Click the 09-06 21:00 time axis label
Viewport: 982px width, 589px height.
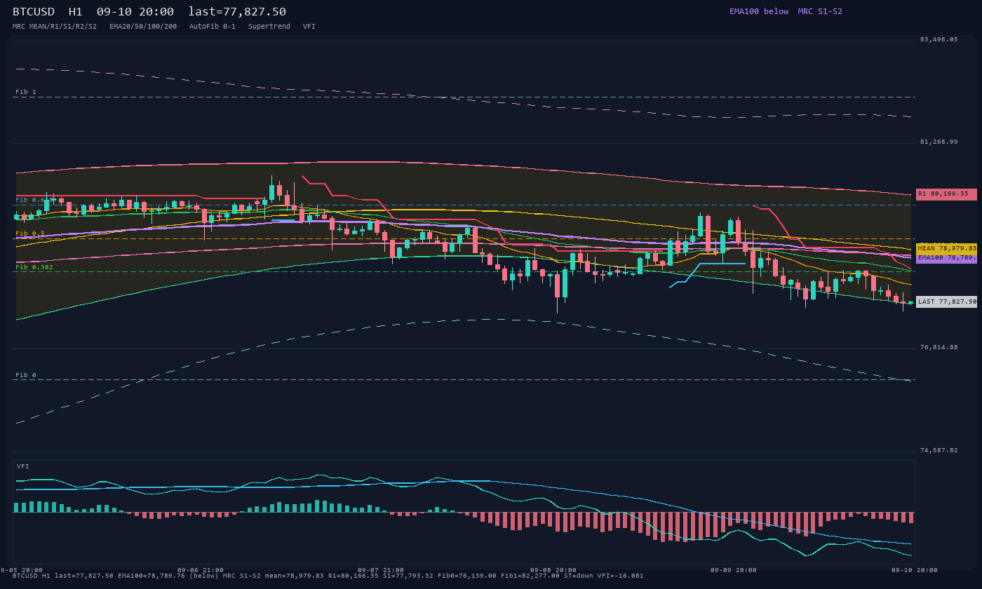click(201, 570)
